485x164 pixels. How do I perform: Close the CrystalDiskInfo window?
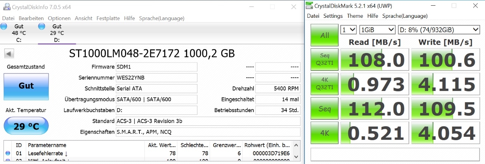(x=293, y=7)
